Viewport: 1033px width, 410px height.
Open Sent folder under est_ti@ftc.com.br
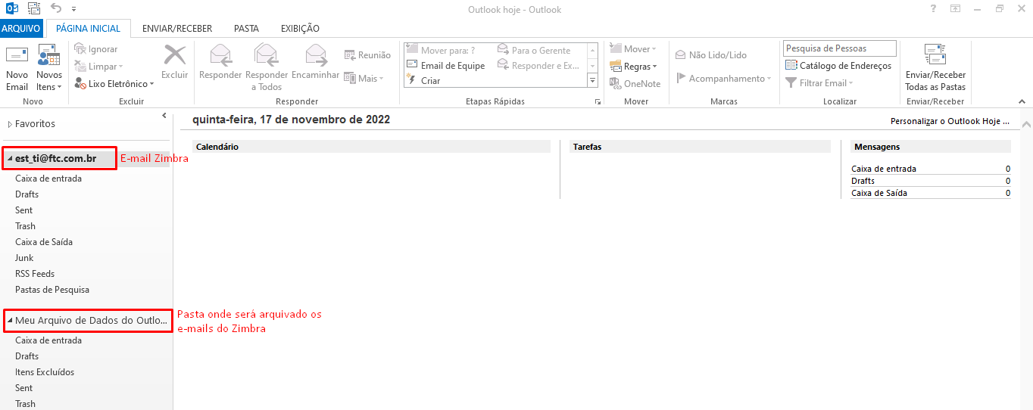(23, 210)
